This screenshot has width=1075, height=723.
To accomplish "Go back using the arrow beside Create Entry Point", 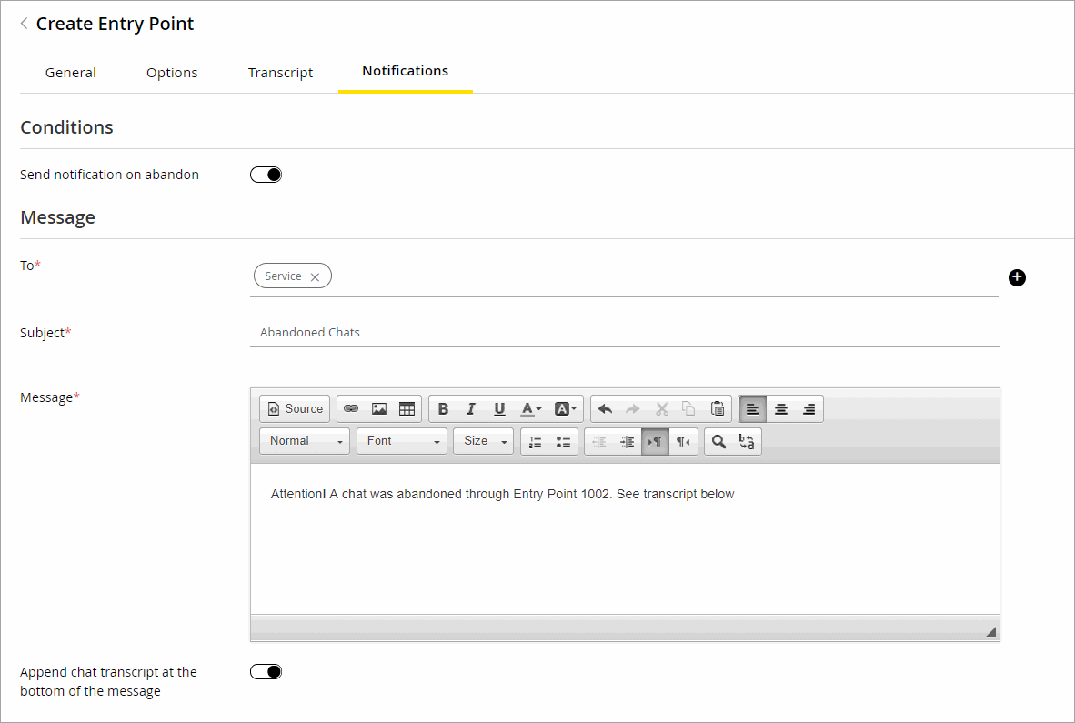I will pyautogui.click(x=24, y=24).
